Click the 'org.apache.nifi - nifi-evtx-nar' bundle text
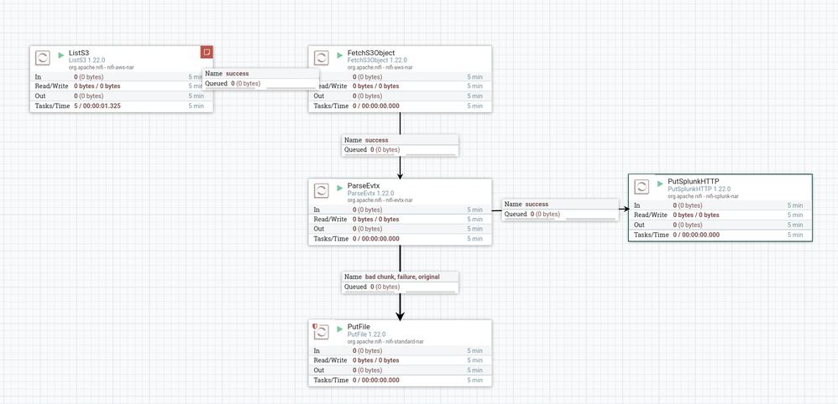 [380, 200]
